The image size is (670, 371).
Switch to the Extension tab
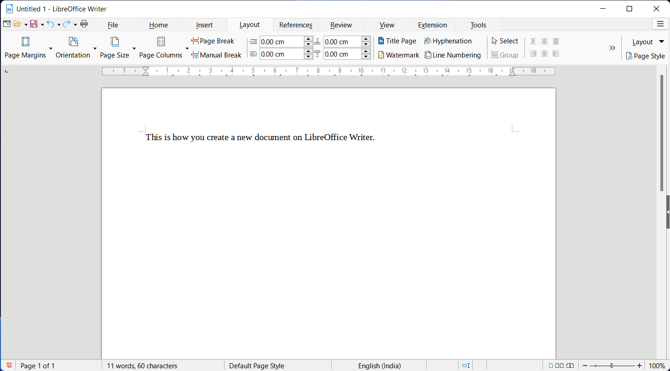click(x=433, y=25)
